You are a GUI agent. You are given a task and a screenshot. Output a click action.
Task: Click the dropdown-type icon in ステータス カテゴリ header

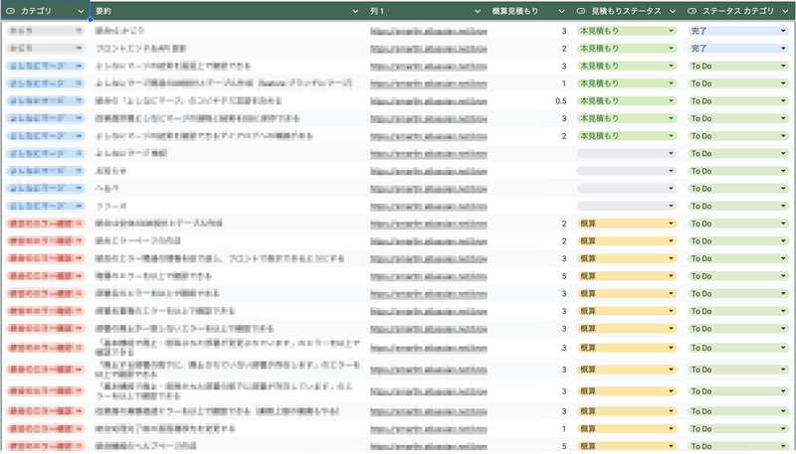point(692,11)
